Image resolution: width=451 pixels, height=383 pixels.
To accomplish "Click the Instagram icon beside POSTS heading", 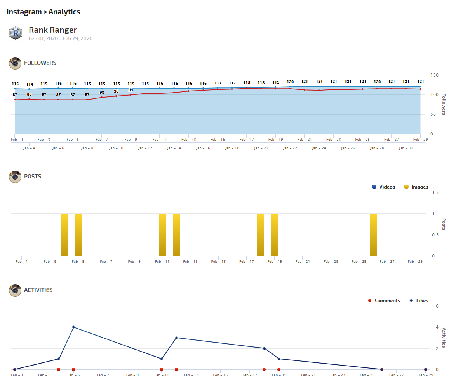I will pos(15,177).
